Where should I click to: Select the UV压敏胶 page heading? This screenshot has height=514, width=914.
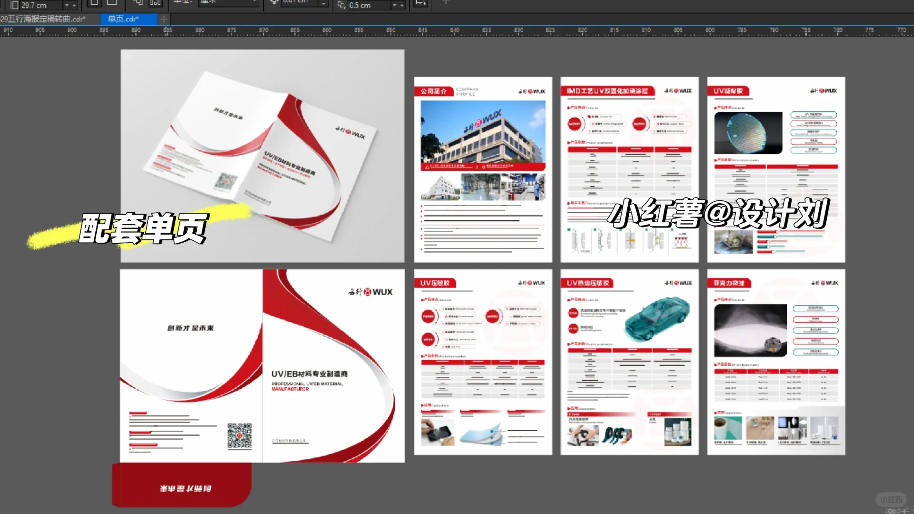(x=435, y=283)
